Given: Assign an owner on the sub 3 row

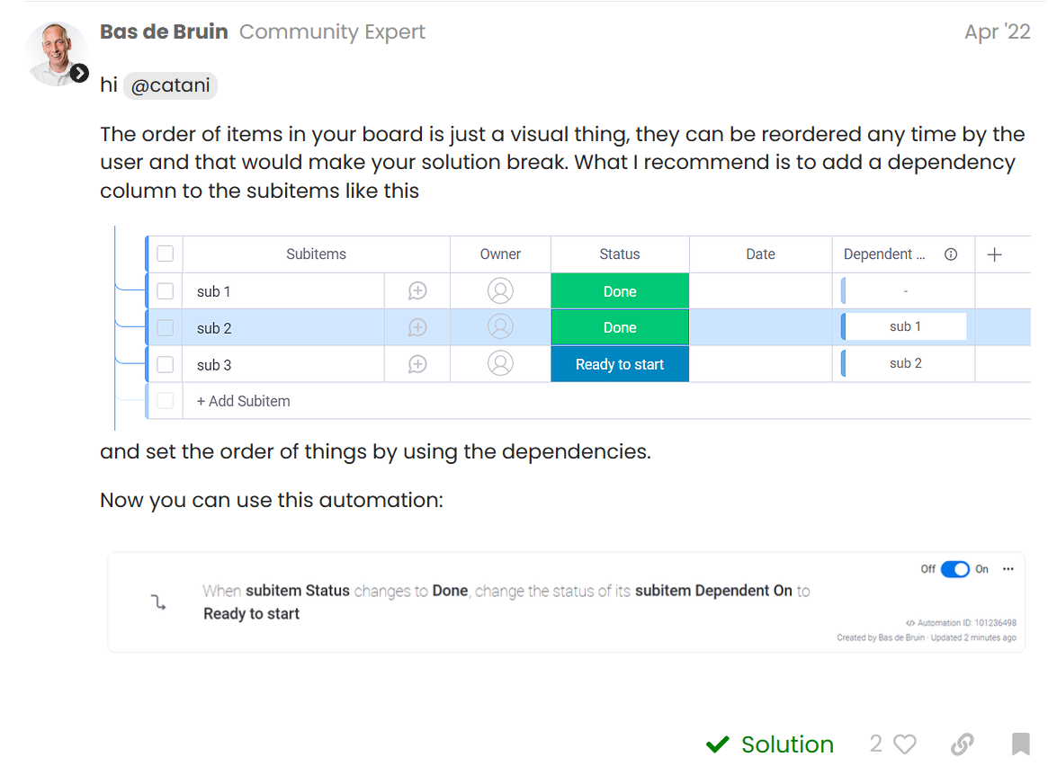Looking at the screenshot, I should [x=500, y=363].
